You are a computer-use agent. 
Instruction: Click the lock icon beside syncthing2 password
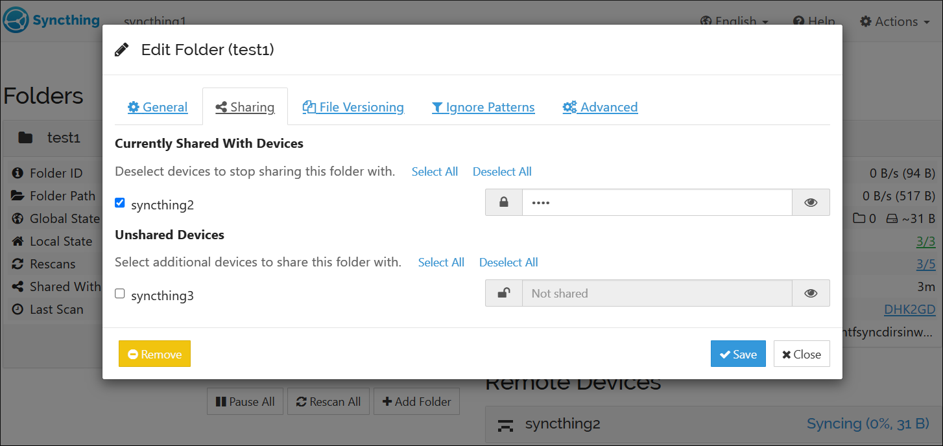[504, 202]
